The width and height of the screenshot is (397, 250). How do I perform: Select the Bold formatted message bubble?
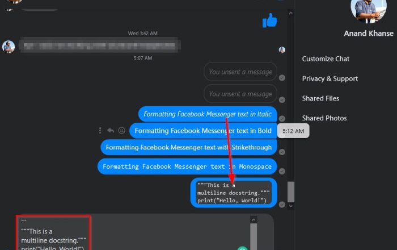203,131
